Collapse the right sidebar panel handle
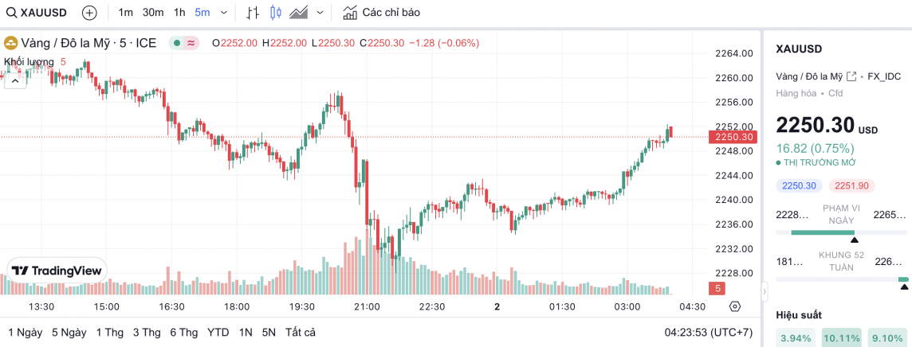 point(764,292)
